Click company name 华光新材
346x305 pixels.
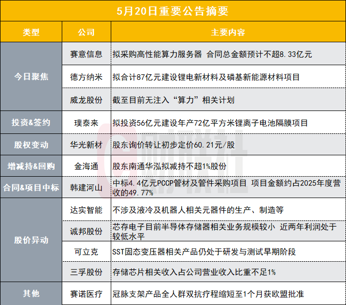coord(86,145)
